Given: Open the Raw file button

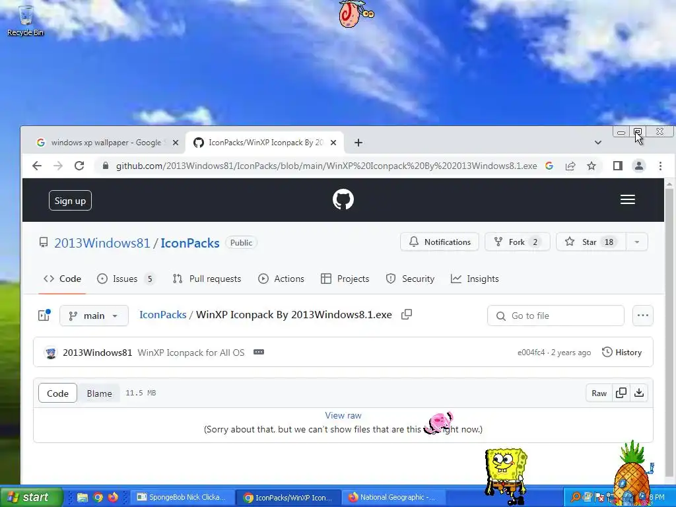Looking at the screenshot, I should (599, 393).
